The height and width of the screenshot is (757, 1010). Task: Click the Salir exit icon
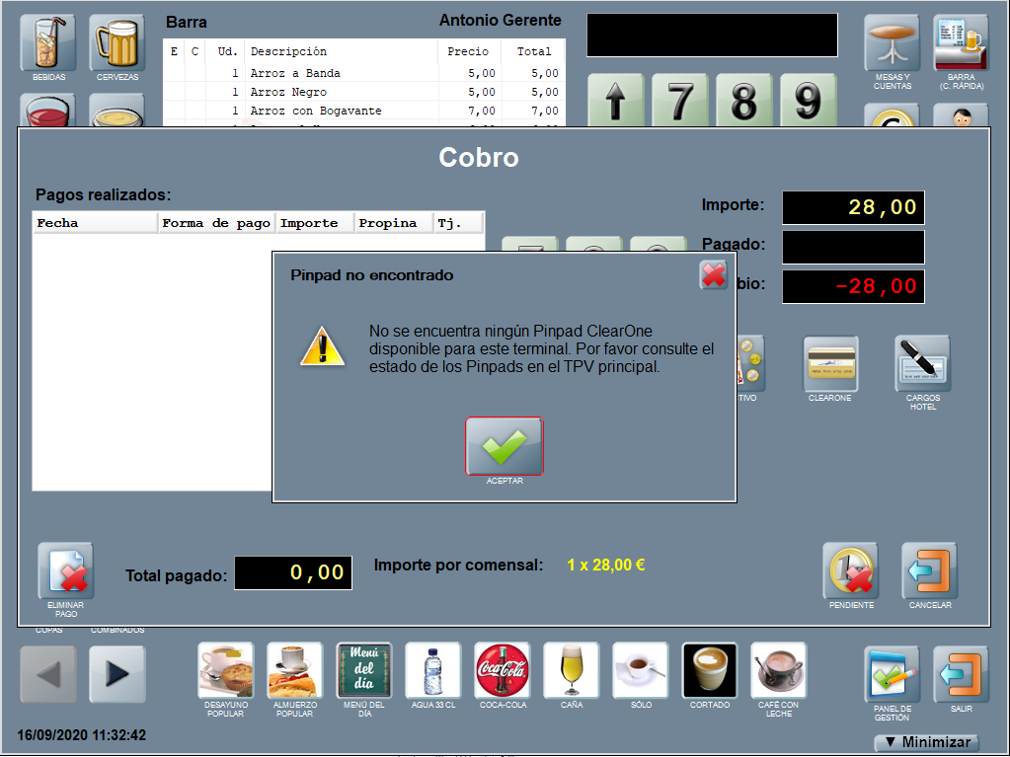[x=961, y=675]
